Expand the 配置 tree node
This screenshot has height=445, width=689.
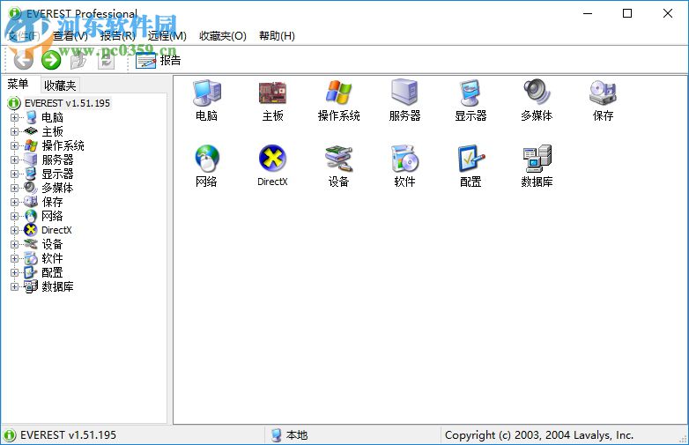(x=14, y=272)
